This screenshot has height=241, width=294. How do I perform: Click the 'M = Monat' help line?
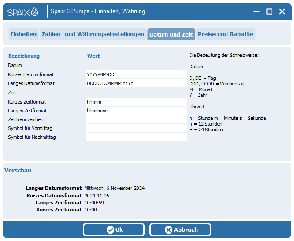(201, 89)
